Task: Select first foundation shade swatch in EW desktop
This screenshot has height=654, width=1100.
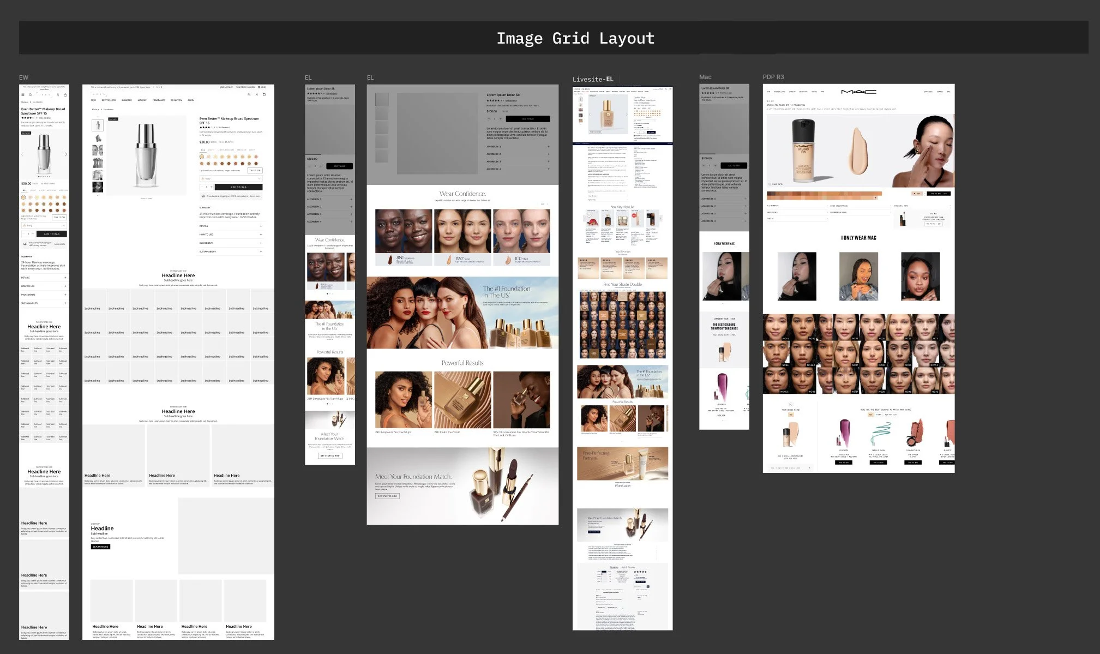Action: click(x=202, y=157)
